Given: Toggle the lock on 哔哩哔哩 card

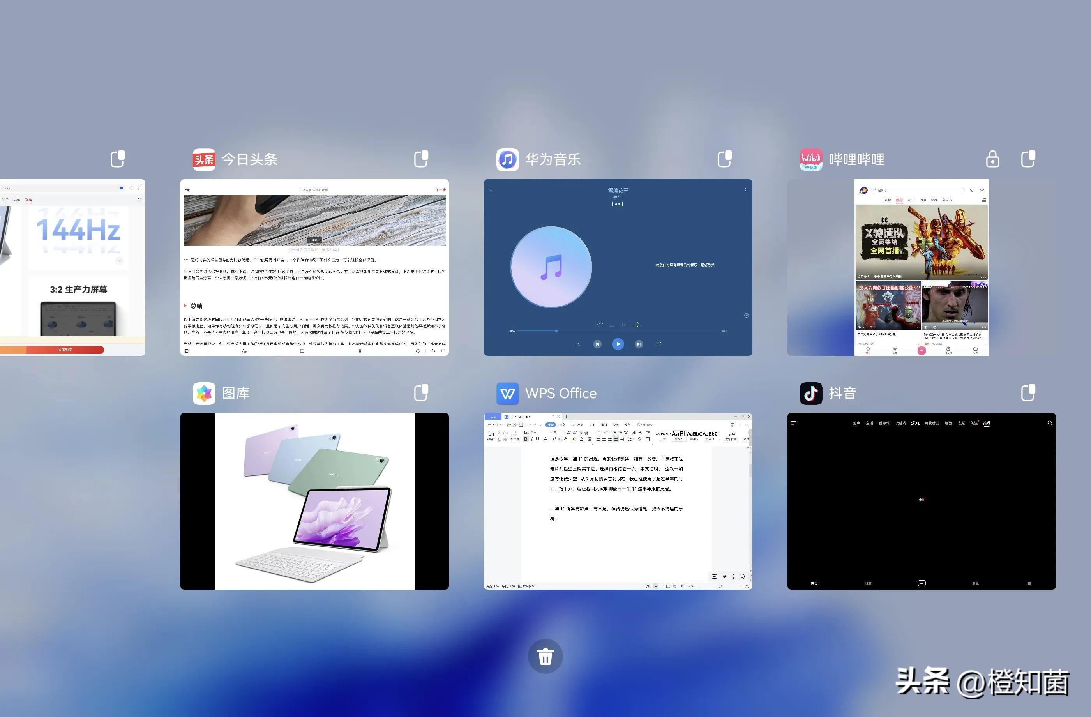Looking at the screenshot, I should point(992,159).
